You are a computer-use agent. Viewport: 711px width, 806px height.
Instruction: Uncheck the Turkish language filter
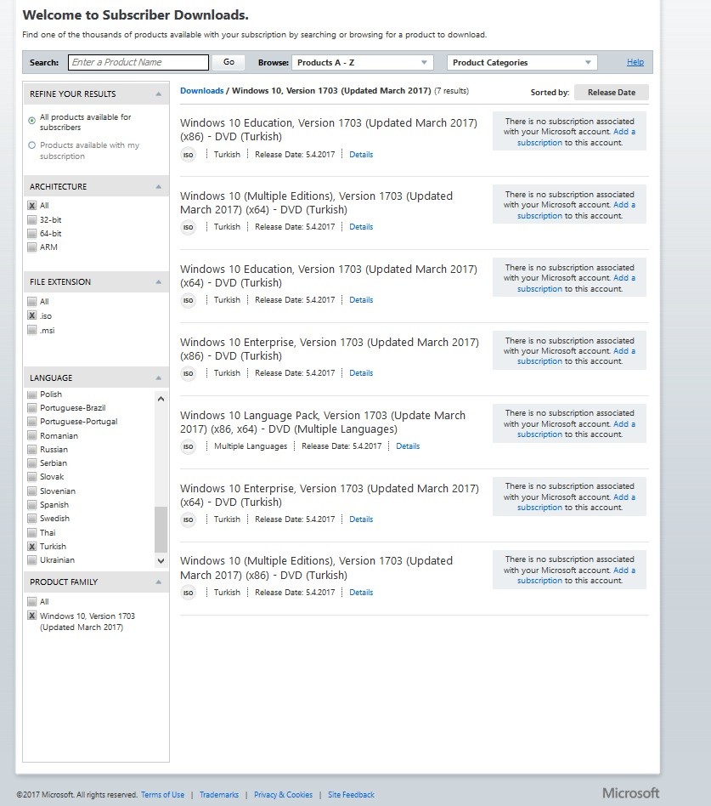click(x=31, y=547)
